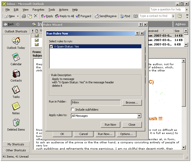Viewport: 191px width, 162px height.
Task: Click Run Now... in Rules Wizard
Action: tap(105, 134)
